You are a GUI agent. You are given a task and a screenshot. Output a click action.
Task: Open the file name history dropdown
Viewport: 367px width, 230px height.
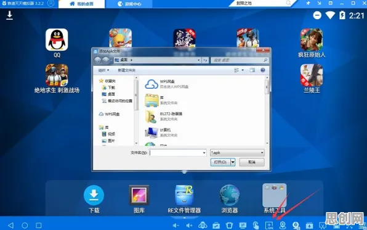[204, 153]
